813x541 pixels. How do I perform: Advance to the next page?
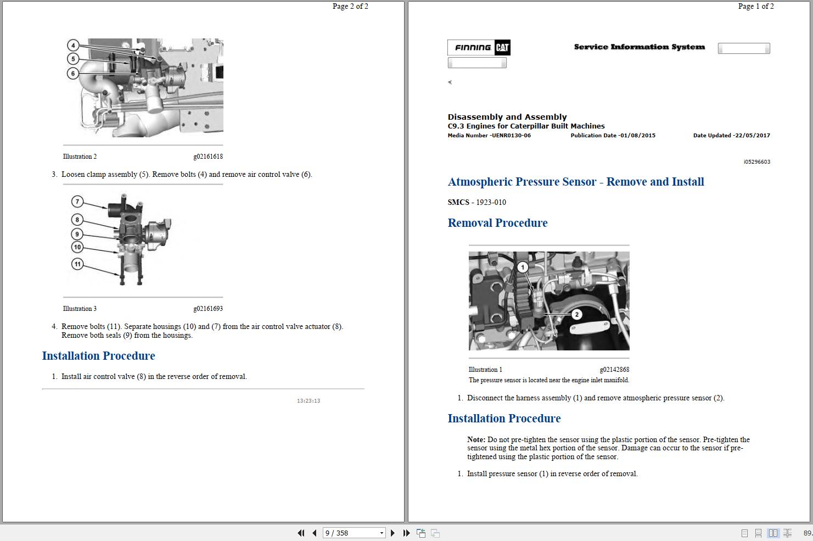pos(393,533)
